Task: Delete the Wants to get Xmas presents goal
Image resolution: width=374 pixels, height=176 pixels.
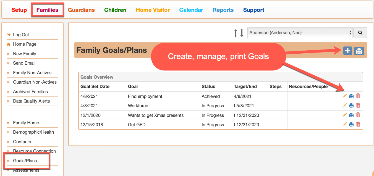Action: point(358,115)
